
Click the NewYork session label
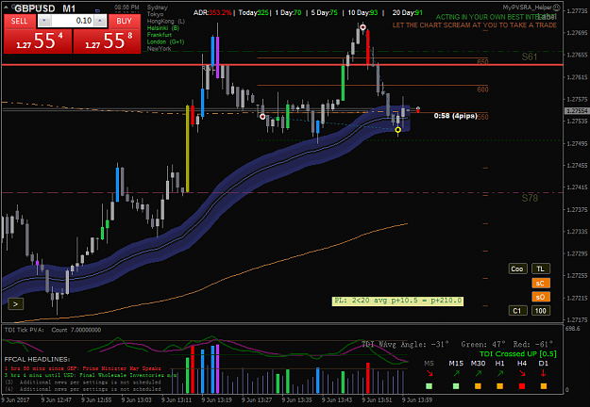(x=159, y=48)
